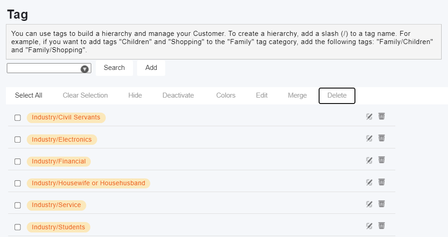Choose Clear Selection in the toolbar
This screenshot has width=448, height=237.
[x=85, y=95]
